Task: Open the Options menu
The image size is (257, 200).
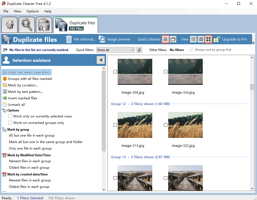Action: pyautogui.click(x=33, y=11)
